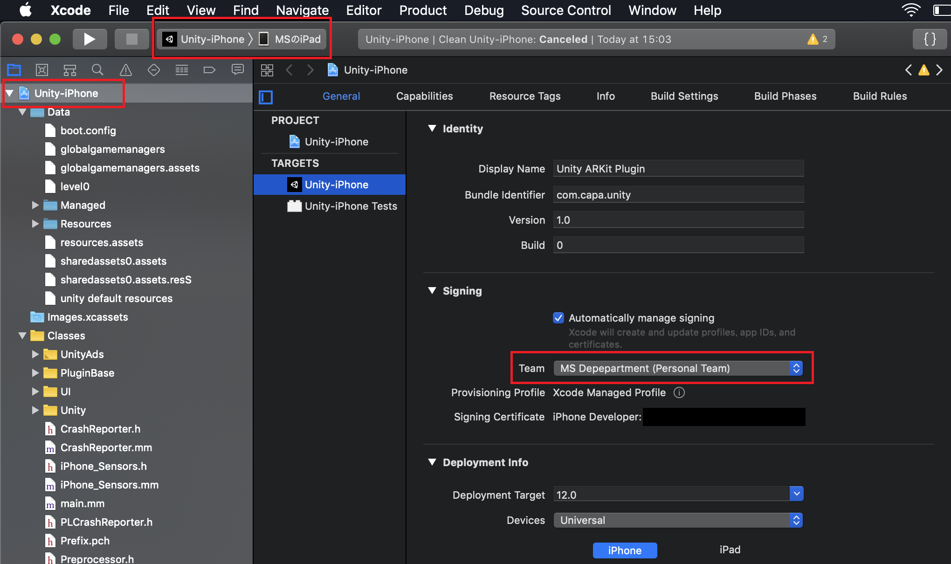Open the Source Control navigator
The width and height of the screenshot is (951, 564).
pos(42,70)
